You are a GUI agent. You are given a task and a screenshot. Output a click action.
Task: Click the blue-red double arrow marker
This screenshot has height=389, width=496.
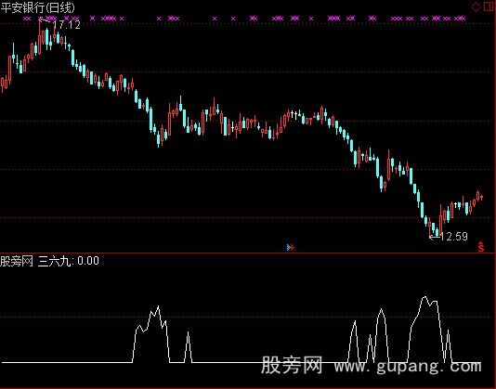pyautogui.click(x=291, y=247)
